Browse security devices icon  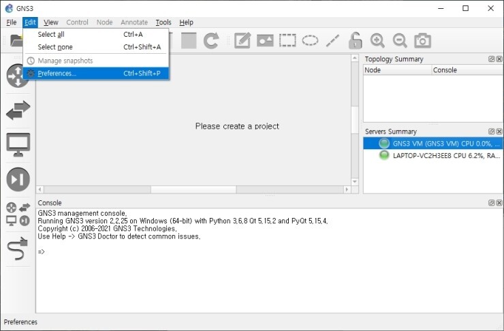(x=18, y=179)
